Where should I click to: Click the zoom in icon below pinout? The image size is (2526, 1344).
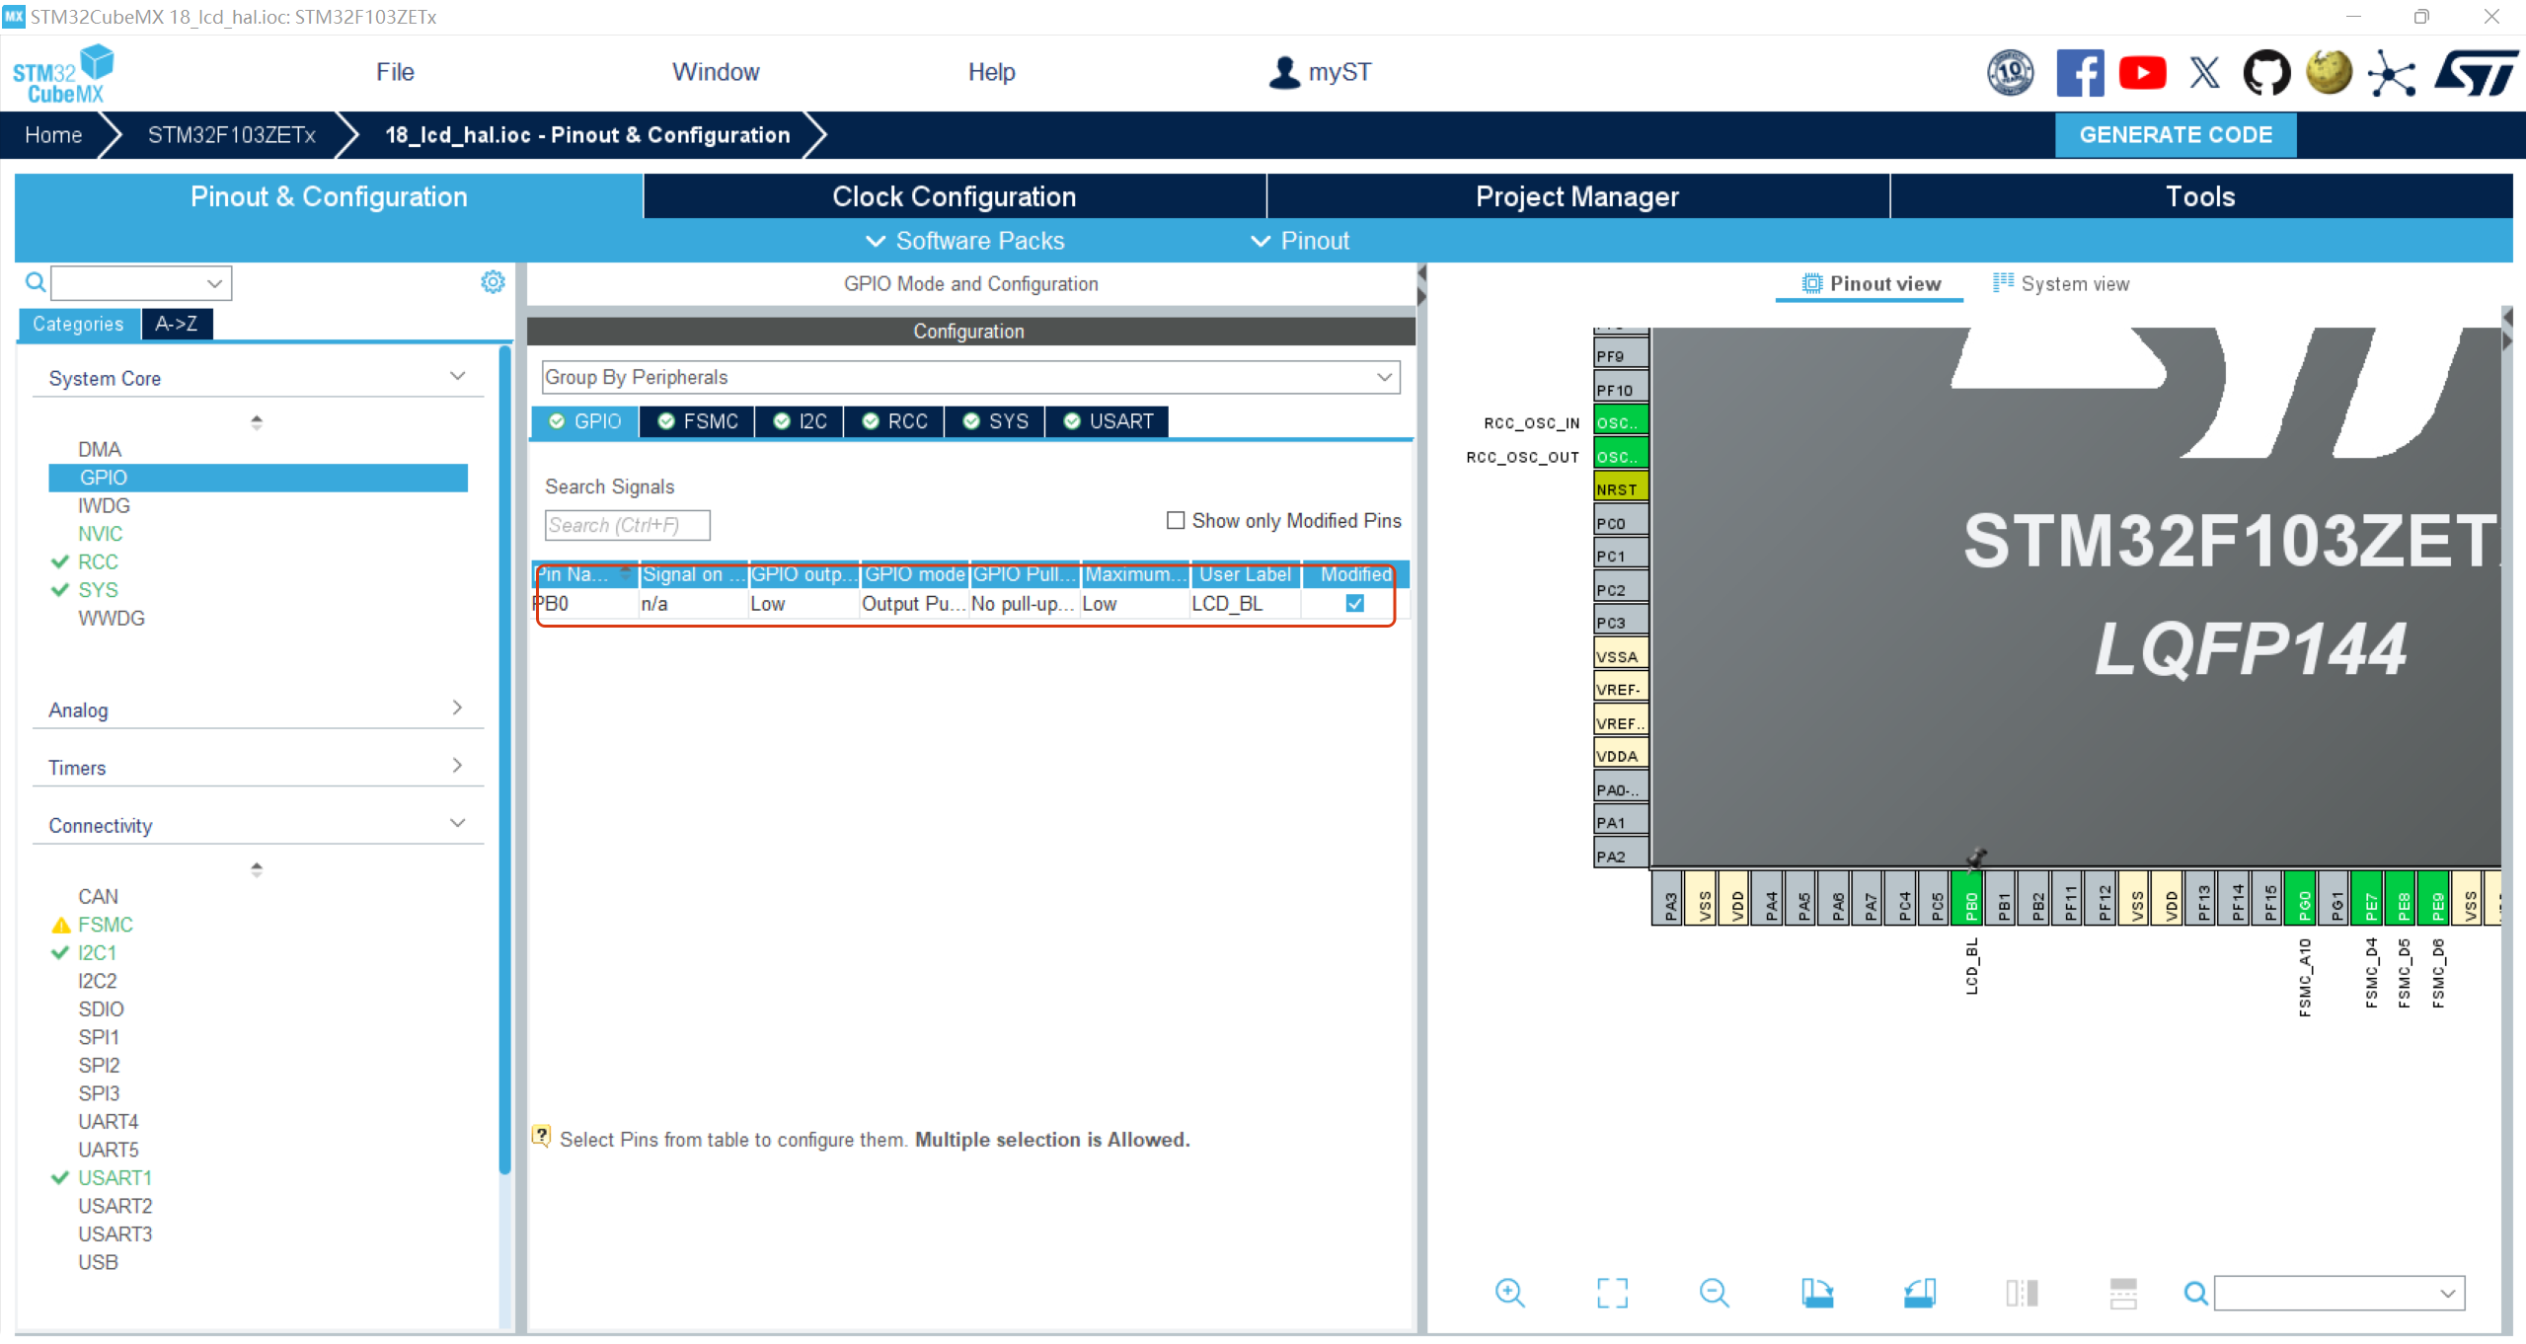pos(1509,1293)
